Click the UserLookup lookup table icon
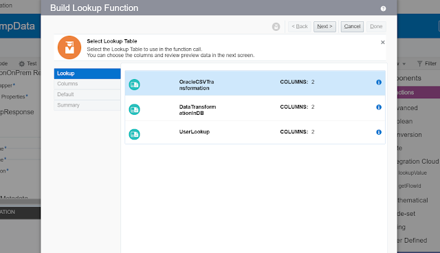The image size is (440, 253). point(135,134)
